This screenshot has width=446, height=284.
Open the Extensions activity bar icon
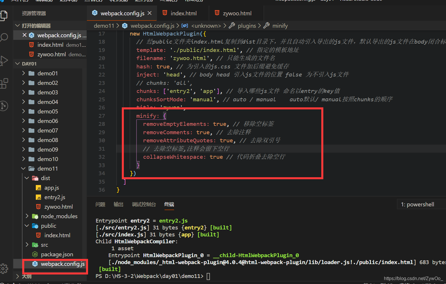point(3,83)
